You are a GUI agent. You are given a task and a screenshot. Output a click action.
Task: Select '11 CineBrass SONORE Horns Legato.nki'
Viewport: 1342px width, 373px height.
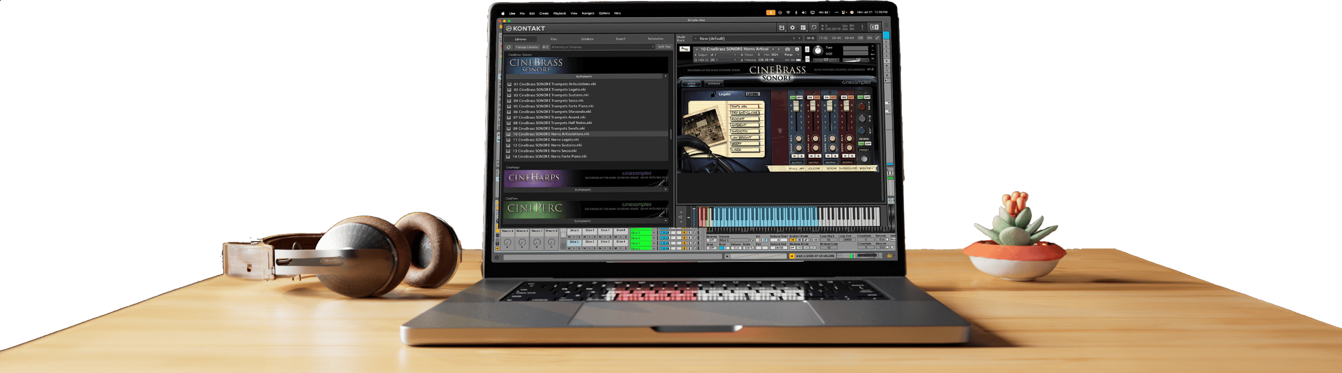(546, 139)
